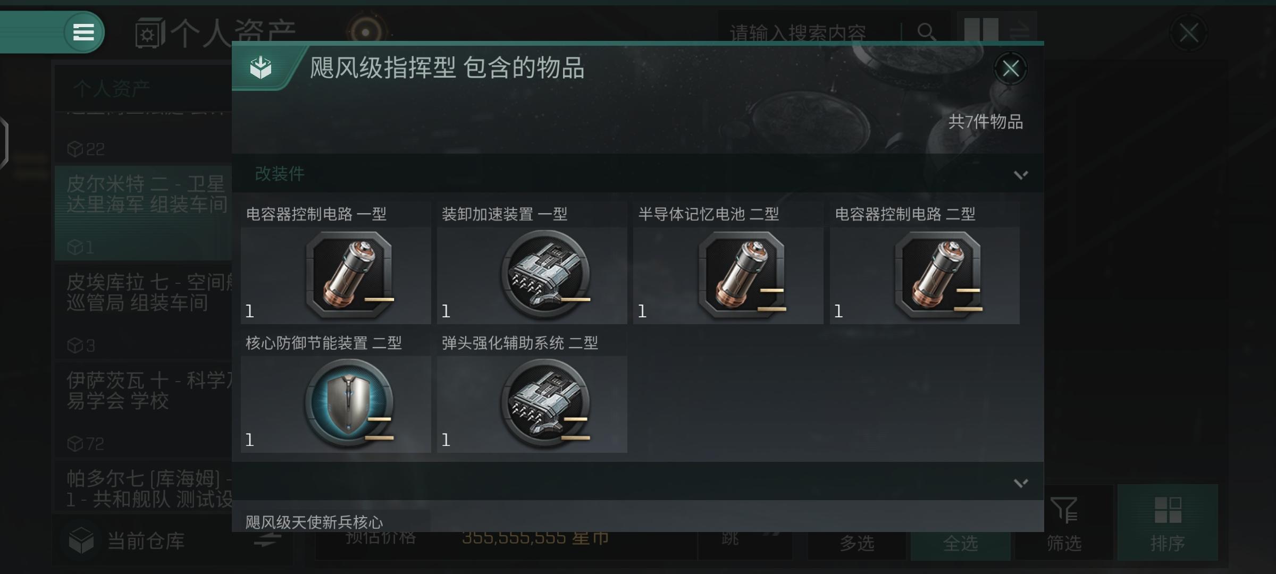This screenshot has height=574, width=1276.
Task: Click the 筛选 filter icon
Action: (1064, 510)
